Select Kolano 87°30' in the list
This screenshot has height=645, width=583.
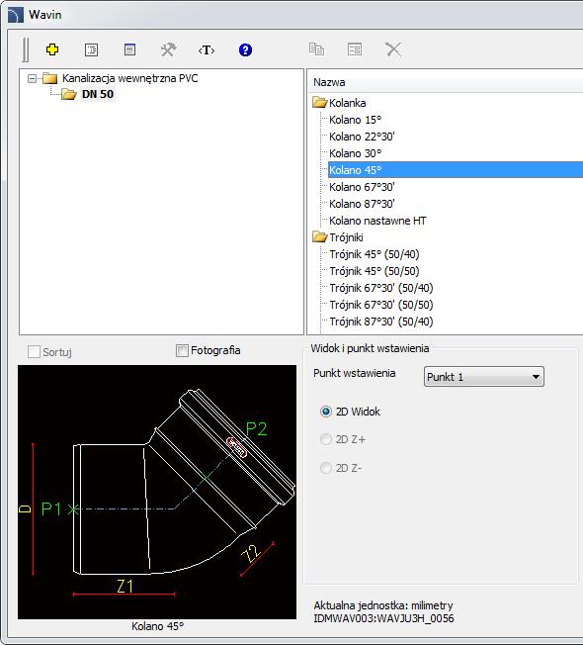[x=362, y=204]
